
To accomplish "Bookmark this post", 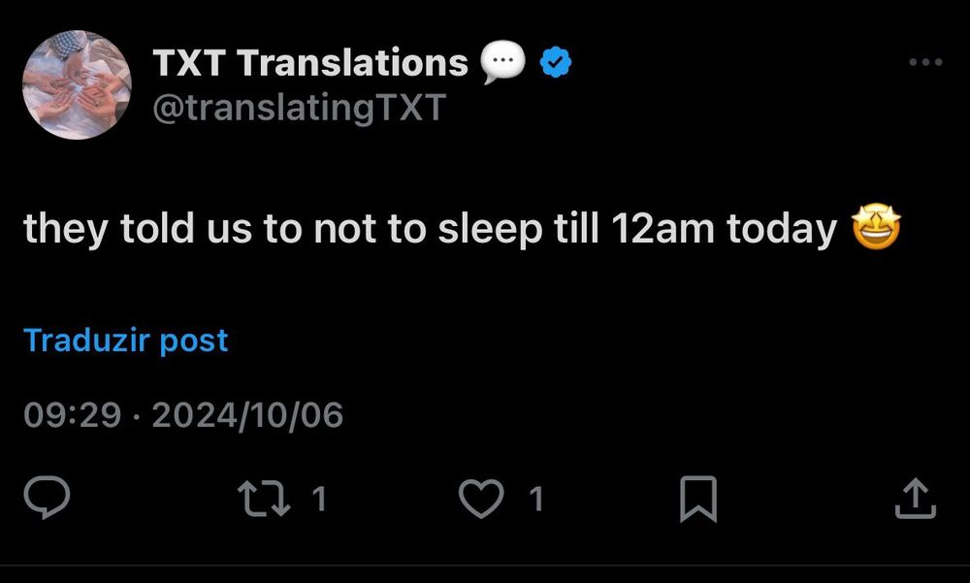I will pyautogui.click(x=699, y=499).
